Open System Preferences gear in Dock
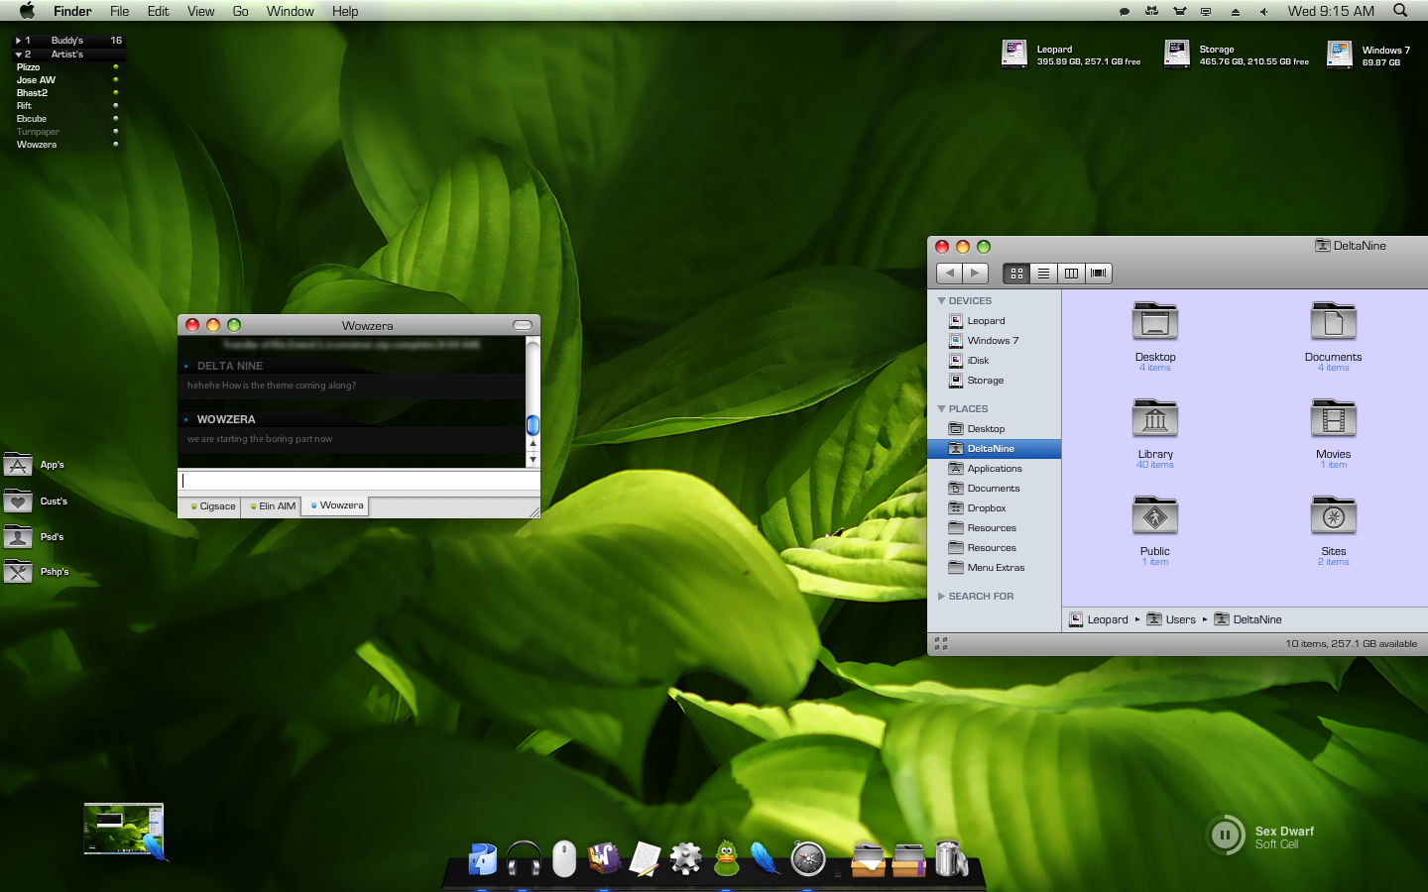The image size is (1428, 892). pyautogui.click(x=685, y=858)
